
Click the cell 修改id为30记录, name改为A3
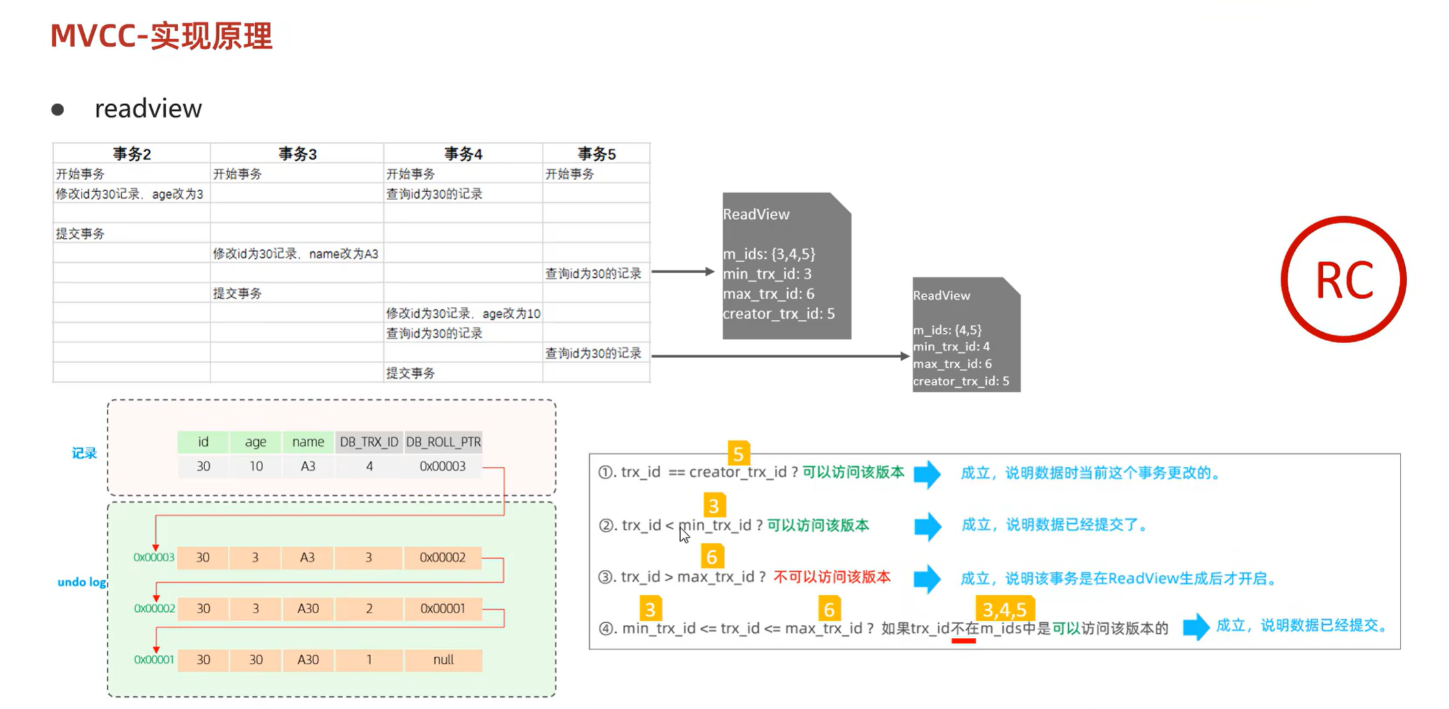click(x=296, y=253)
